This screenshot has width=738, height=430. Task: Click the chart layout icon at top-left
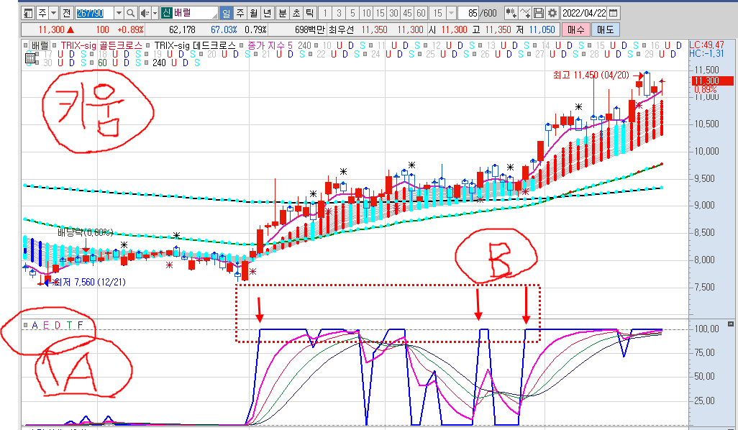(x=27, y=13)
